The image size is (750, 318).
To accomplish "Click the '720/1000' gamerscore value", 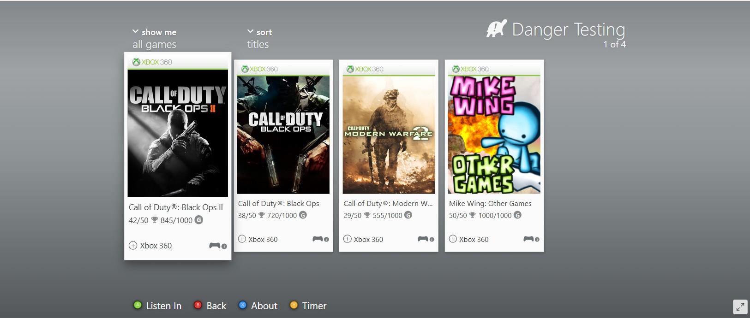I will (282, 215).
